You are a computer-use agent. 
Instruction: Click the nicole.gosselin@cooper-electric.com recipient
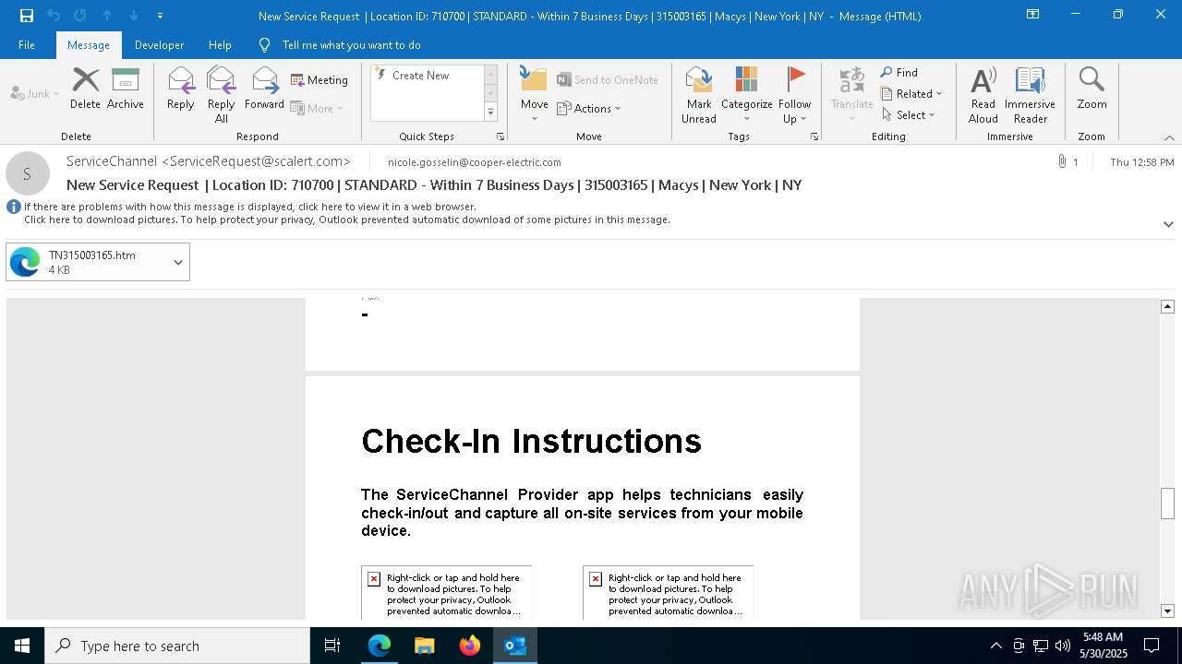click(475, 162)
